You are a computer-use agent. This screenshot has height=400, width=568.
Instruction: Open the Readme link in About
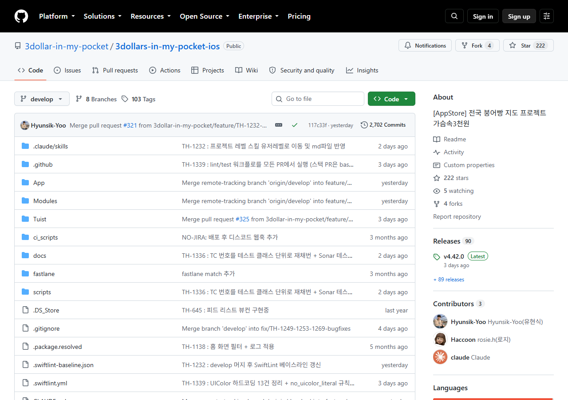tap(450, 139)
